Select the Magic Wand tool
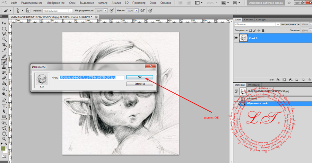This screenshot has width=312, height=163. 4,40
